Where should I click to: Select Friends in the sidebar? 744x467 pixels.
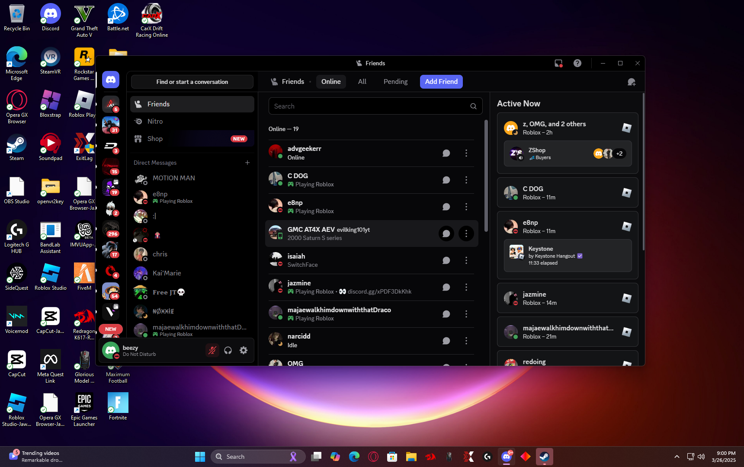pyautogui.click(x=192, y=104)
